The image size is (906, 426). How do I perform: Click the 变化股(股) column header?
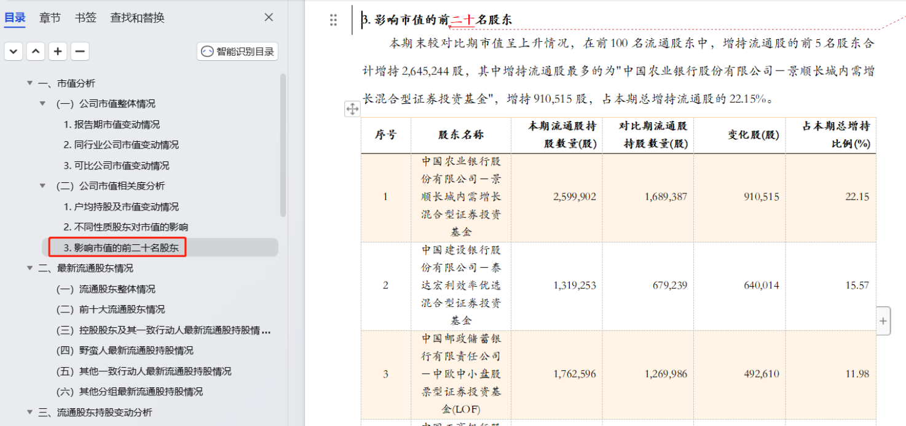pos(739,135)
